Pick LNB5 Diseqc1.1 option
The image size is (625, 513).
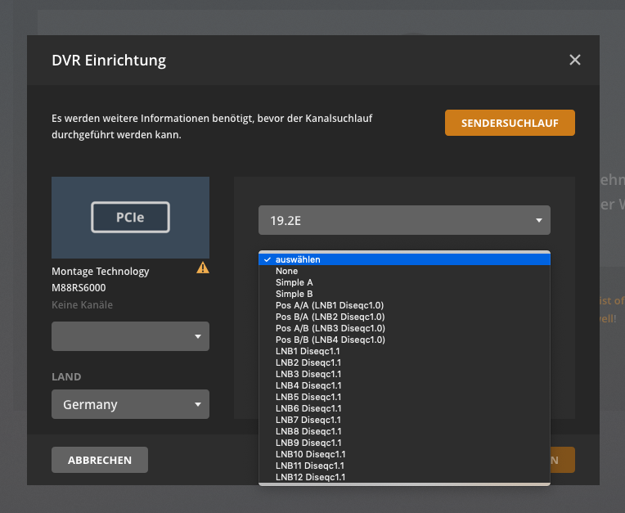click(404, 397)
